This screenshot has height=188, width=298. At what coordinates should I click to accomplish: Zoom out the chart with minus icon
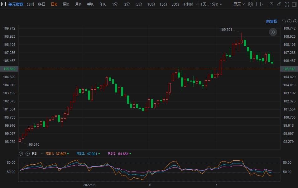click(x=290, y=21)
